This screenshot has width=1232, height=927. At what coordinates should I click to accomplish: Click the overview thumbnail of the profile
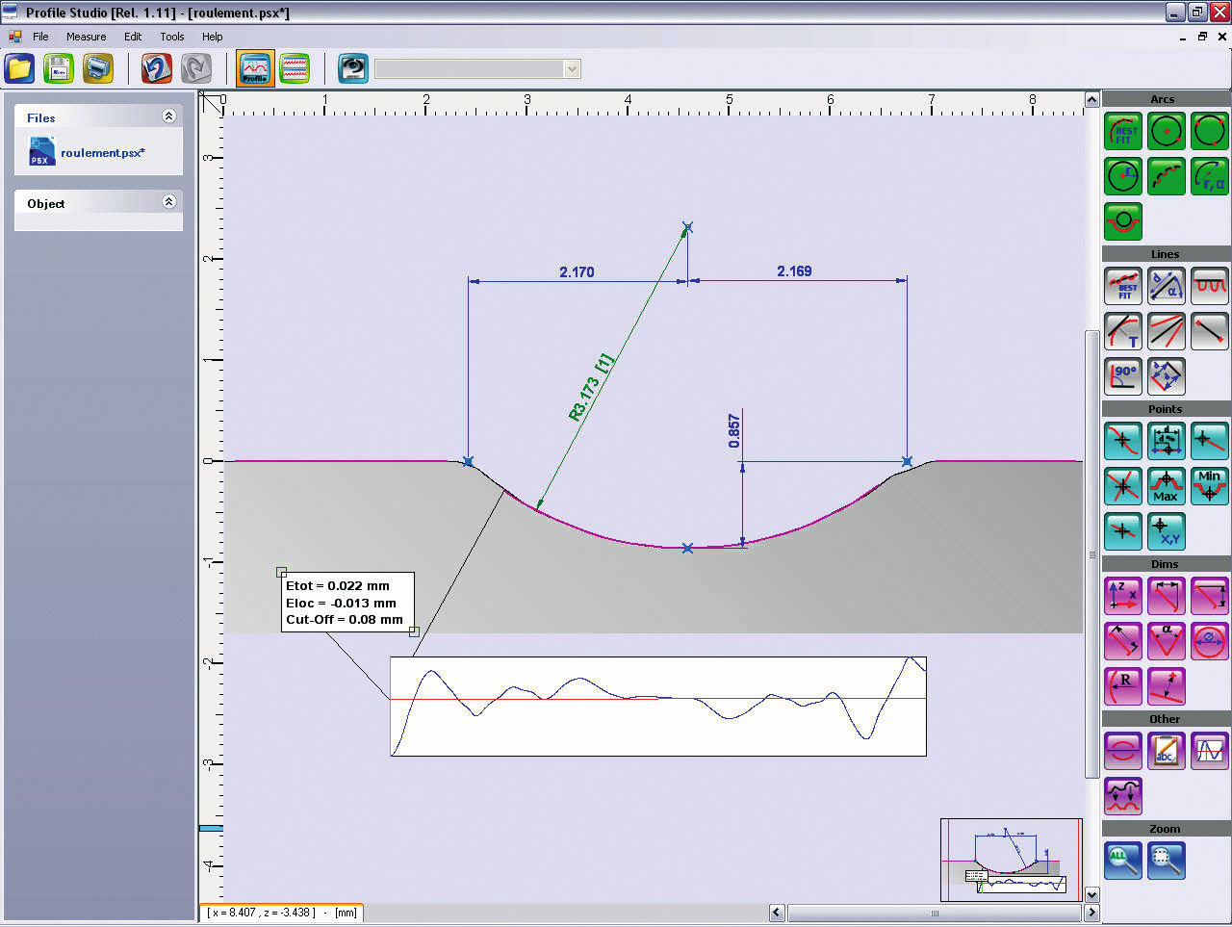pos(1011,860)
